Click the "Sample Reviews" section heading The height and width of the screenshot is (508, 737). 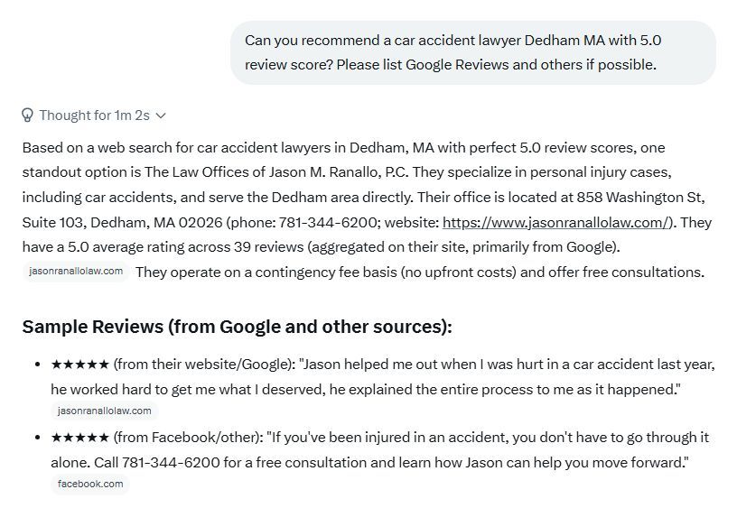(x=237, y=327)
